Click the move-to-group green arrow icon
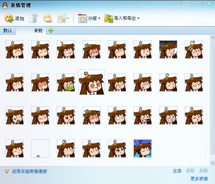The image size is (215, 184). click(61, 18)
